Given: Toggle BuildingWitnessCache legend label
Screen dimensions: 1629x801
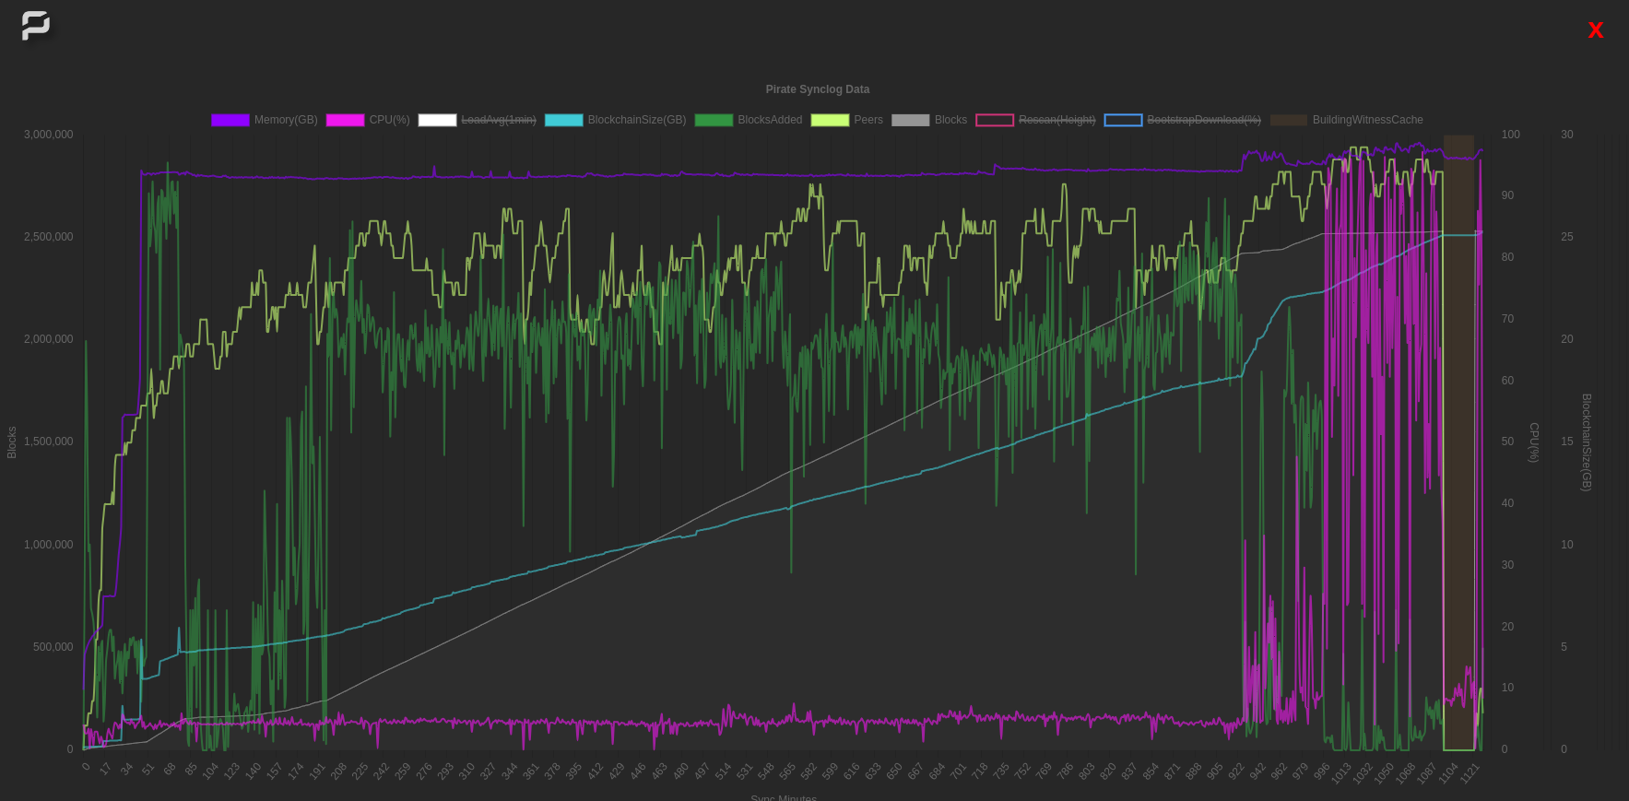Looking at the screenshot, I should [1368, 120].
